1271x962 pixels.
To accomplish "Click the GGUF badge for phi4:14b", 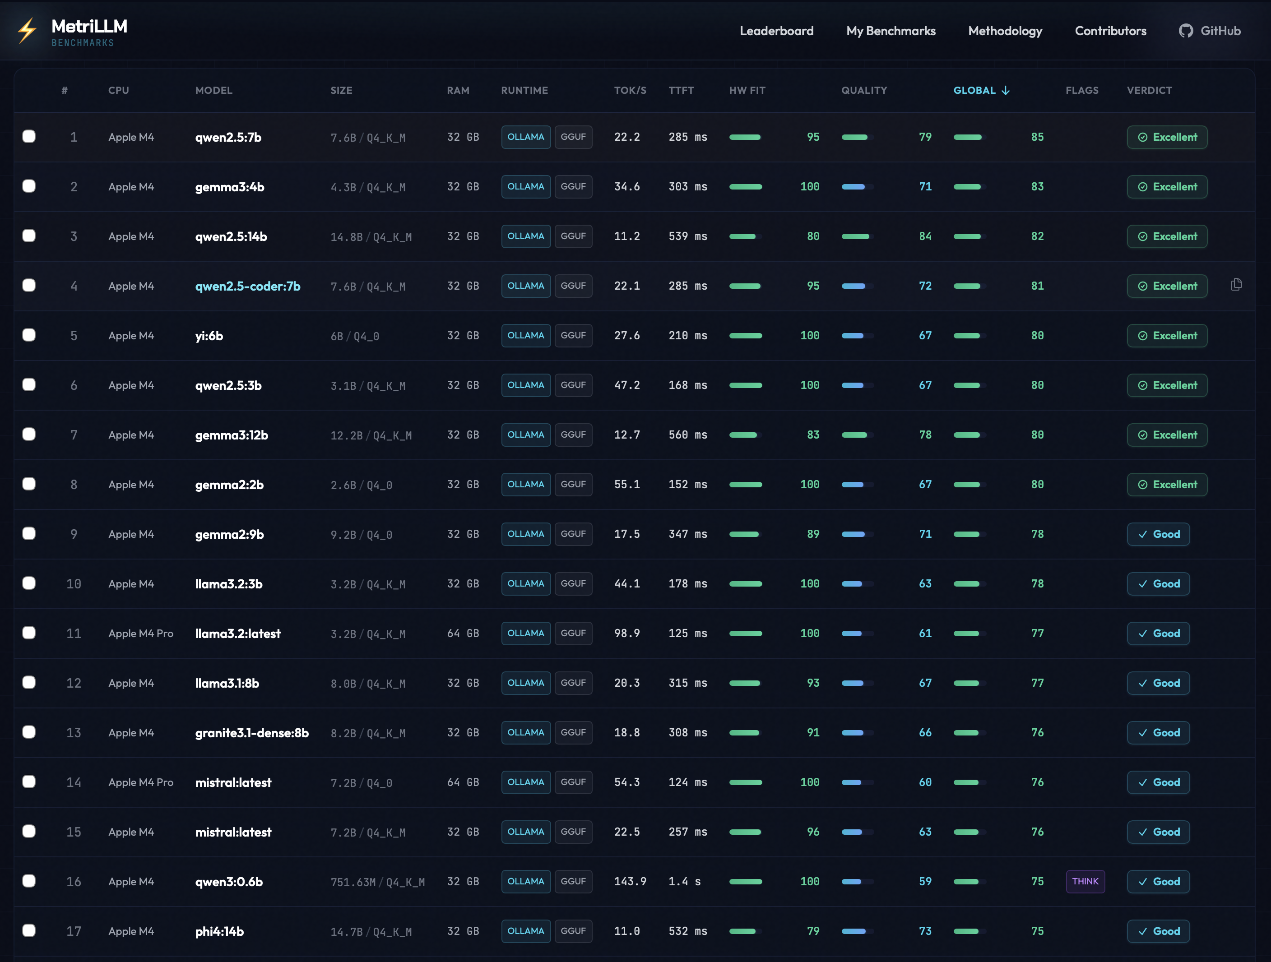I will (573, 931).
